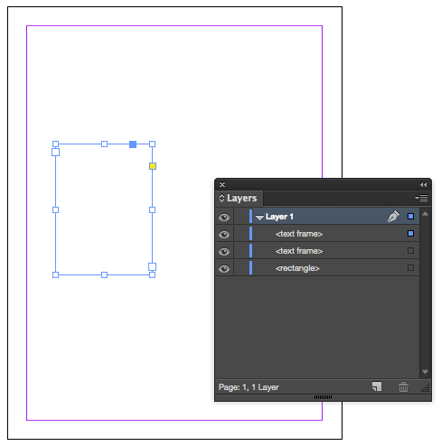Screen dimensions: 441x446
Task: Toggle lock box for second text frame
Action: [241, 251]
